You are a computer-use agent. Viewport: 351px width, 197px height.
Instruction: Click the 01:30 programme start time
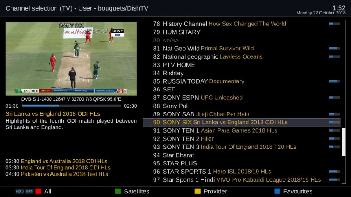[12, 106]
